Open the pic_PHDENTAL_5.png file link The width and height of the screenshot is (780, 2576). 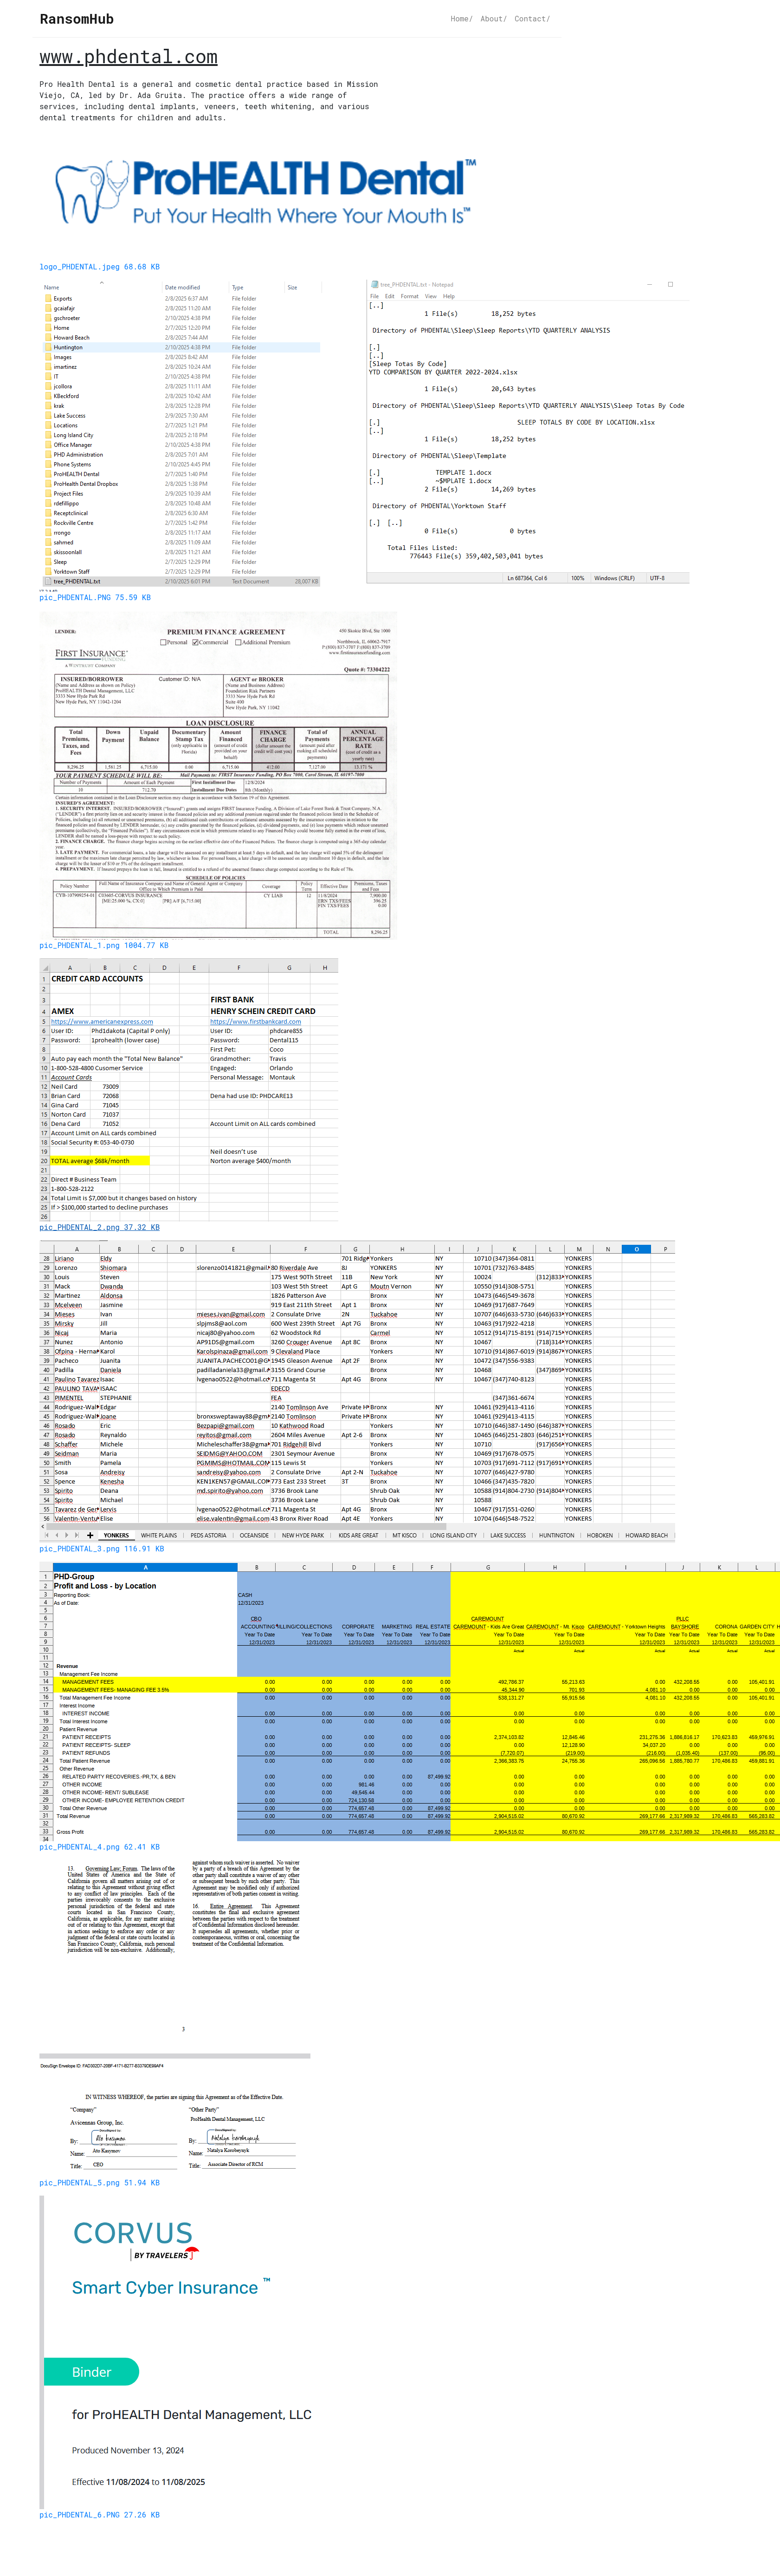point(100,2183)
